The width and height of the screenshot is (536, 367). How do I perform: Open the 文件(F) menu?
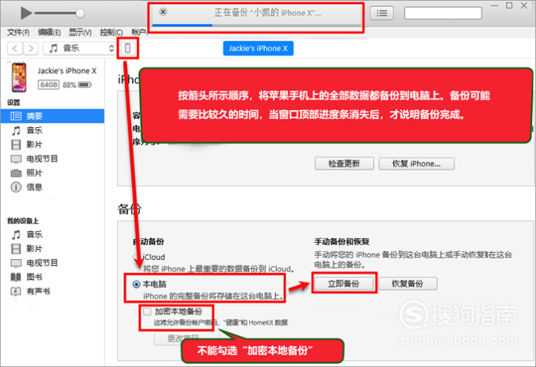19,33
